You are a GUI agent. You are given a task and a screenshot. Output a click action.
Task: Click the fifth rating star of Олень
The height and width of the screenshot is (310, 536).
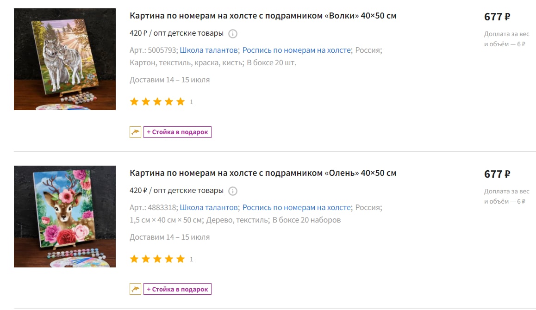(181, 259)
